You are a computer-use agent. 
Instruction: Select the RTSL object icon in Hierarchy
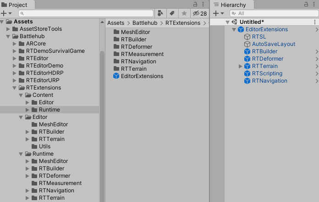pos(247,37)
